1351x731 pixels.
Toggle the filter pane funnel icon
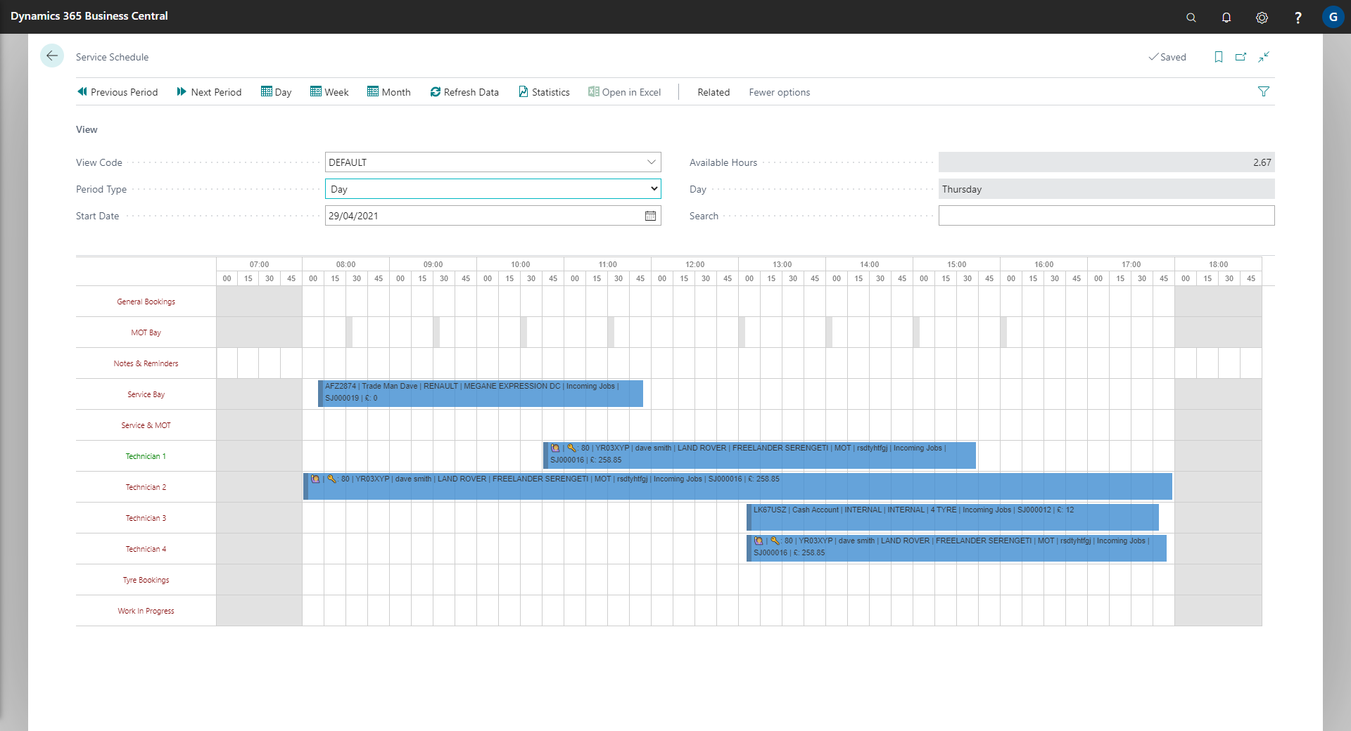[1264, 91]
